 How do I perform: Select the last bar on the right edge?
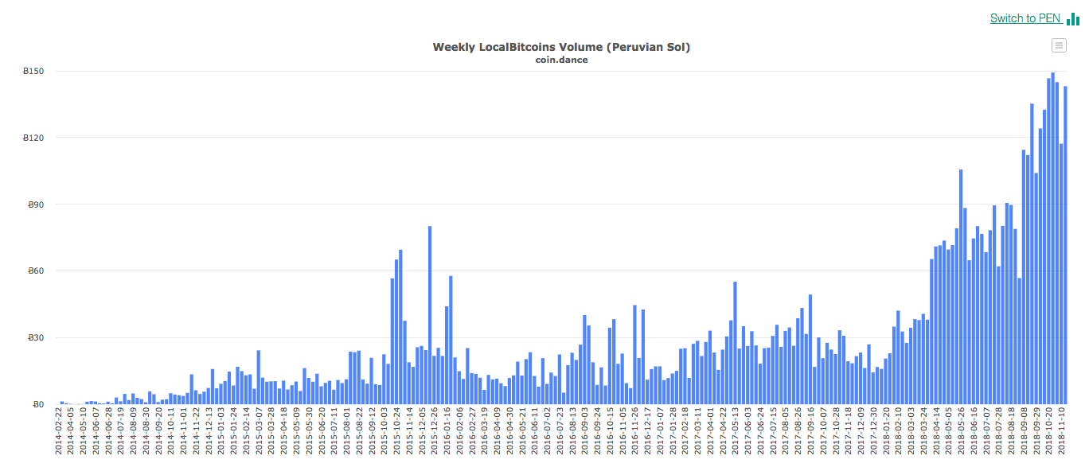pos(1065,245)
